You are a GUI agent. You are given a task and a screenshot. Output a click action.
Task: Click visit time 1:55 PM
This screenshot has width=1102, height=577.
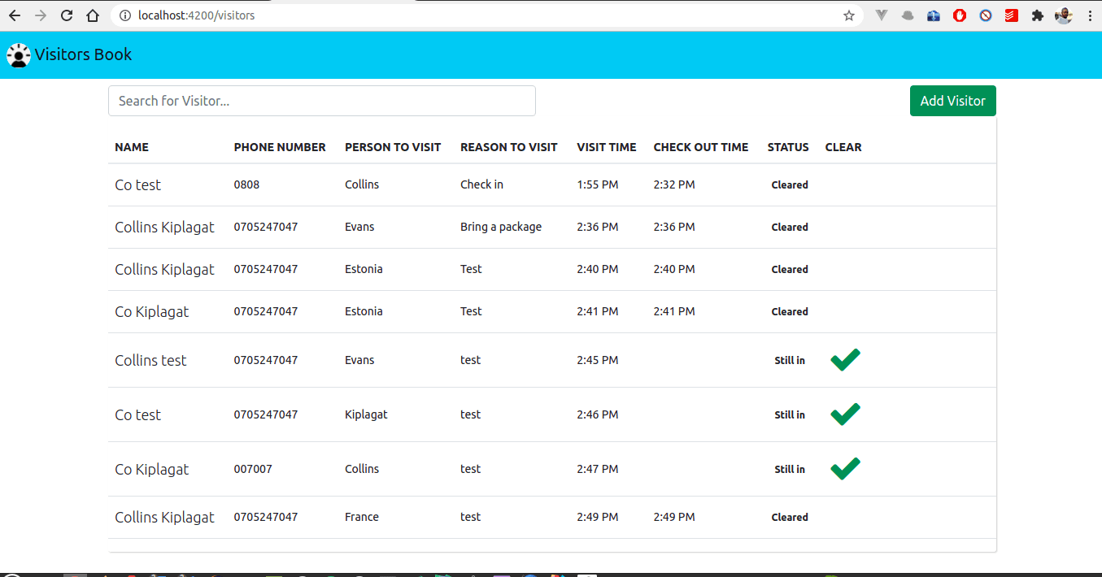(598, 184)
